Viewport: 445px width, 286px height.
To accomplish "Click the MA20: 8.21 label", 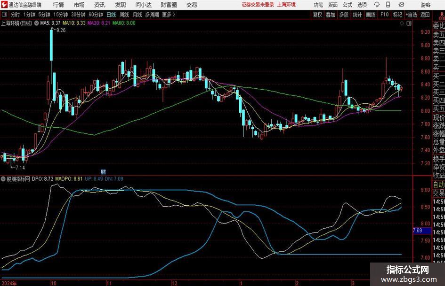I will [99, 23].
